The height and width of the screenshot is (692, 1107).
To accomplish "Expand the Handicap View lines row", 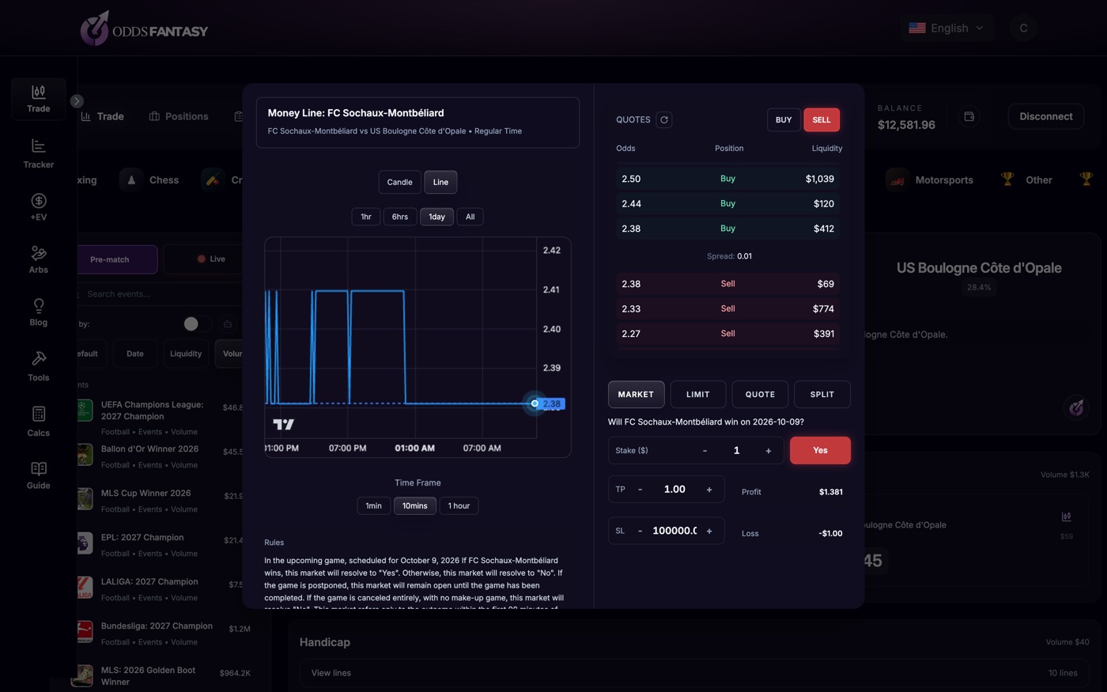I will (x=693, y=673).
